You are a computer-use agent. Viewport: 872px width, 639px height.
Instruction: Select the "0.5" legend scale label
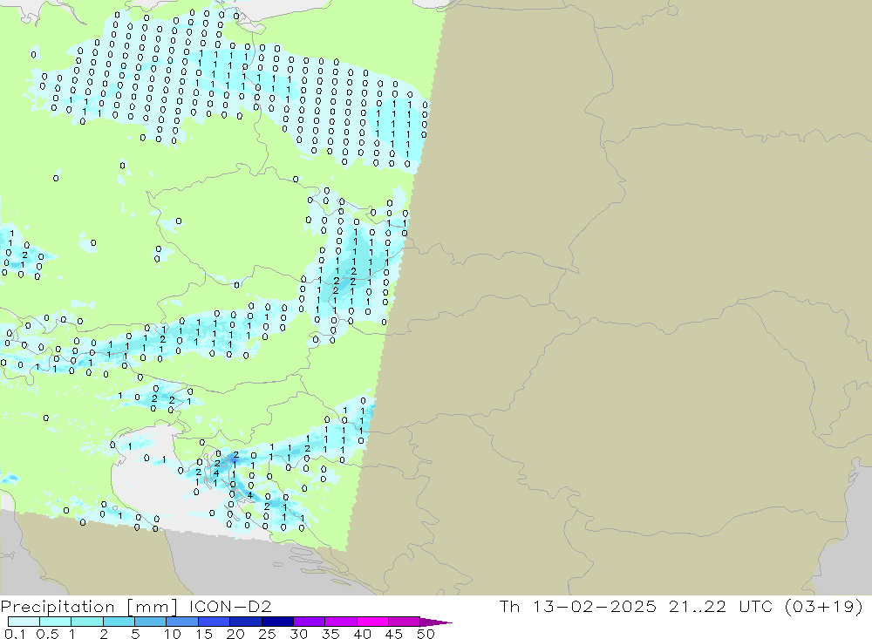(47, 634)
